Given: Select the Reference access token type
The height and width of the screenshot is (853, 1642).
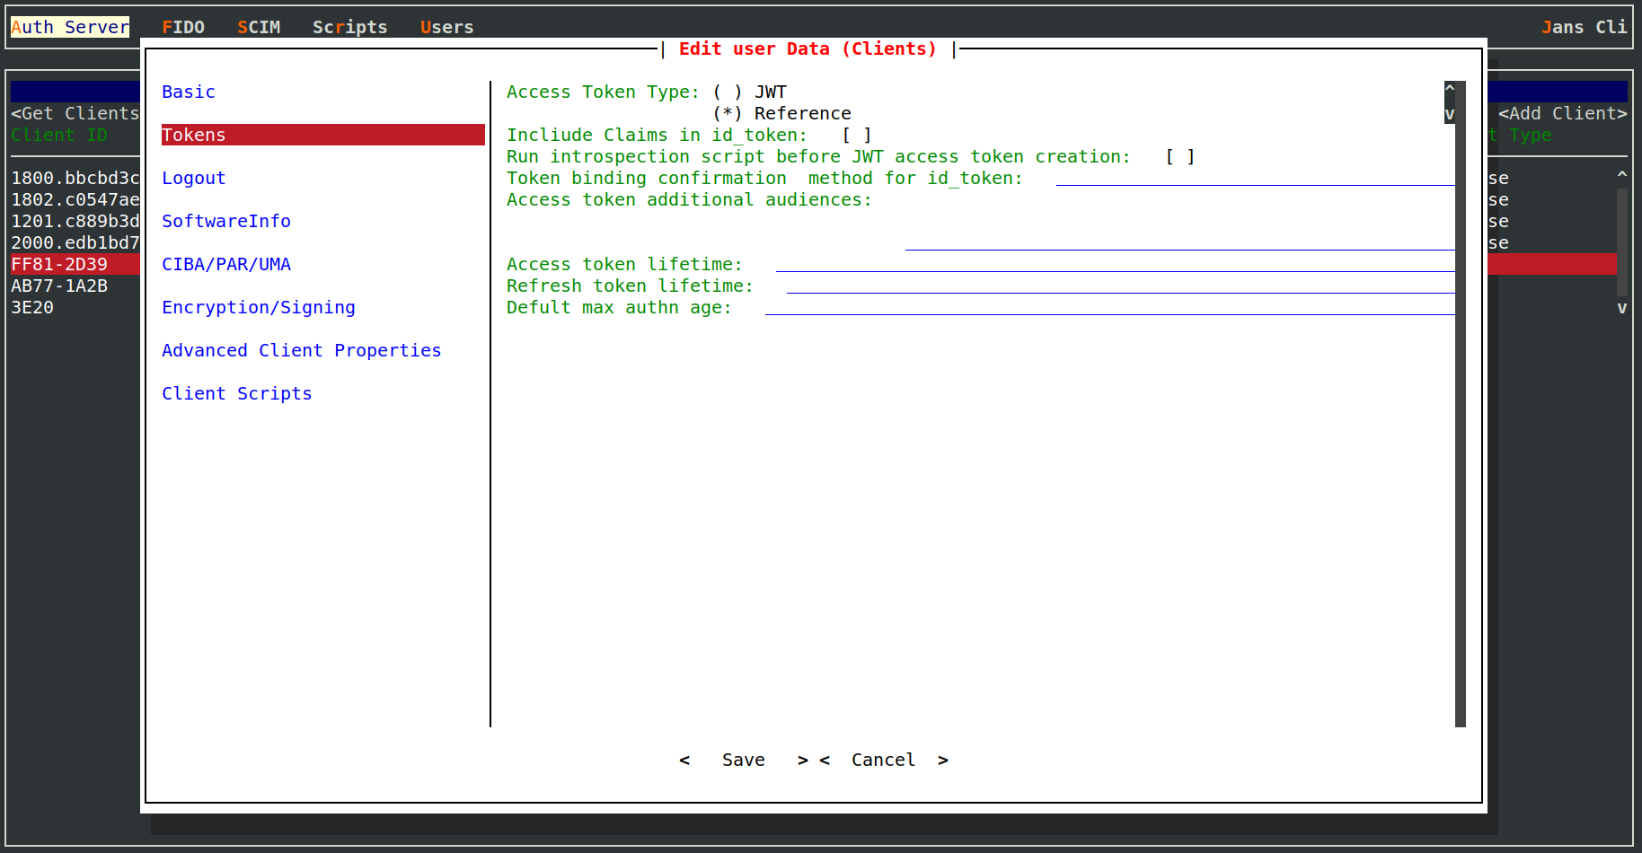Looking at the screenshot, I should click(728, 114).
